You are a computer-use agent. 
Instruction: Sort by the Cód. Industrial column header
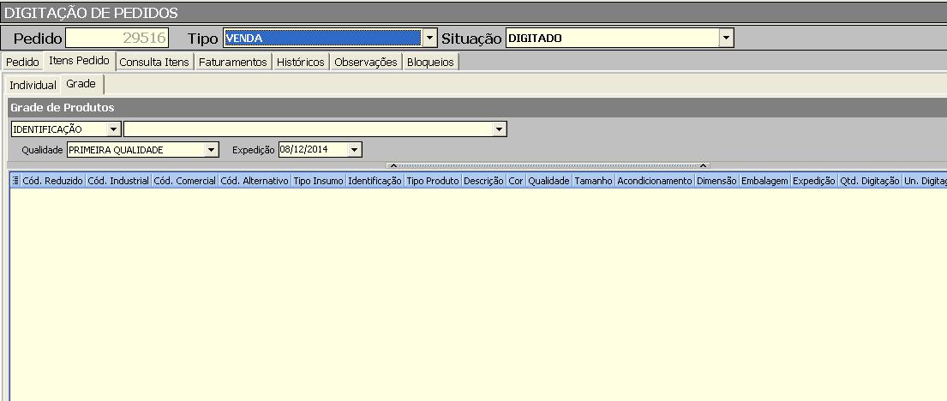pyautogui.click(x=118, y=182)
